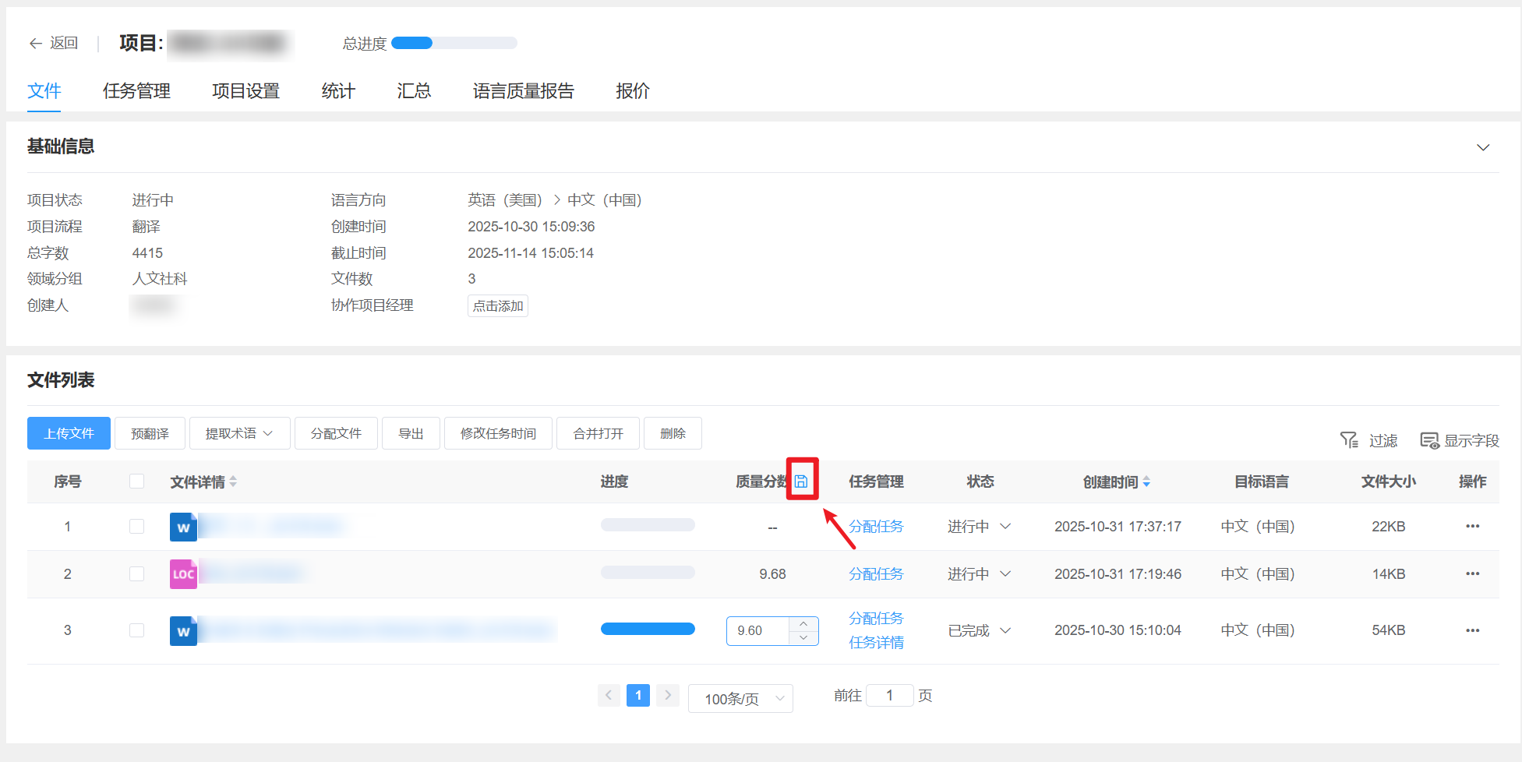1522x762 pixels.
Task: Tick the select-all checkbox in table header
Action: tap(137, 482)
